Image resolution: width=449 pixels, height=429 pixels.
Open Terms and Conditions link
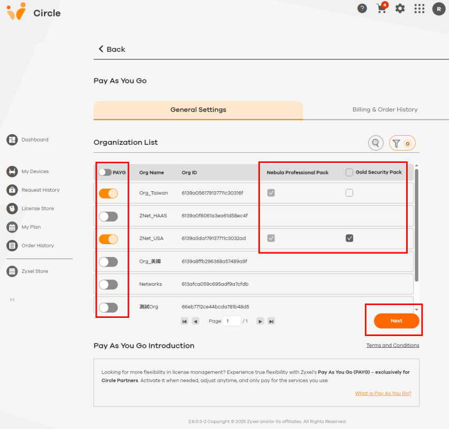[x=393, y=345]
